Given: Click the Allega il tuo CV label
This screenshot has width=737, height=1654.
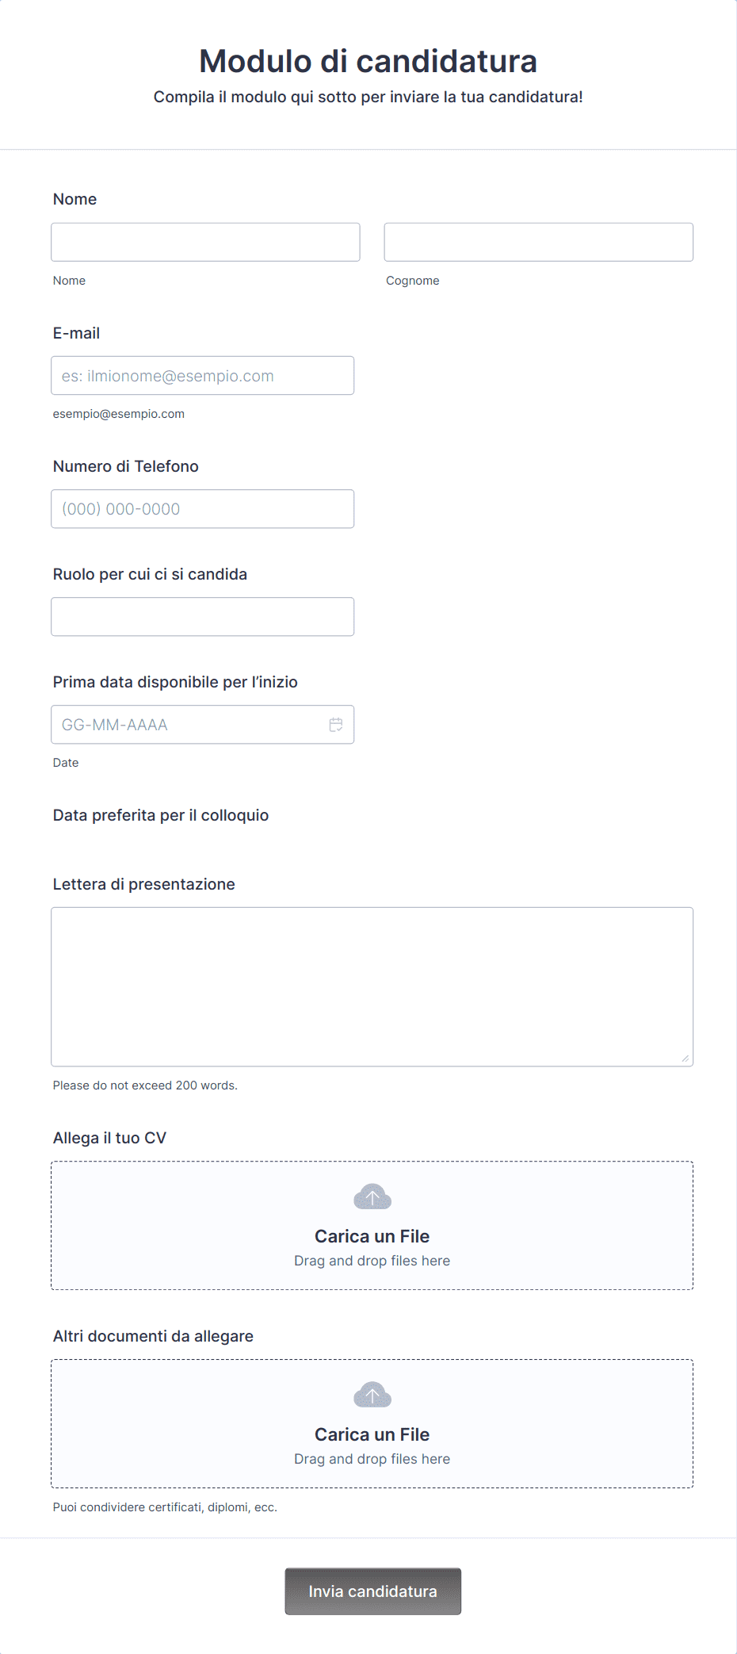Looking at the screenshot, I should [109, 1138].
